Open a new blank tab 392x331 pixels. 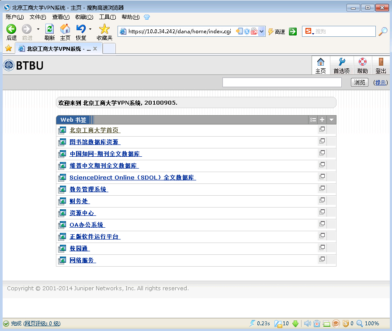pos(109,49)
